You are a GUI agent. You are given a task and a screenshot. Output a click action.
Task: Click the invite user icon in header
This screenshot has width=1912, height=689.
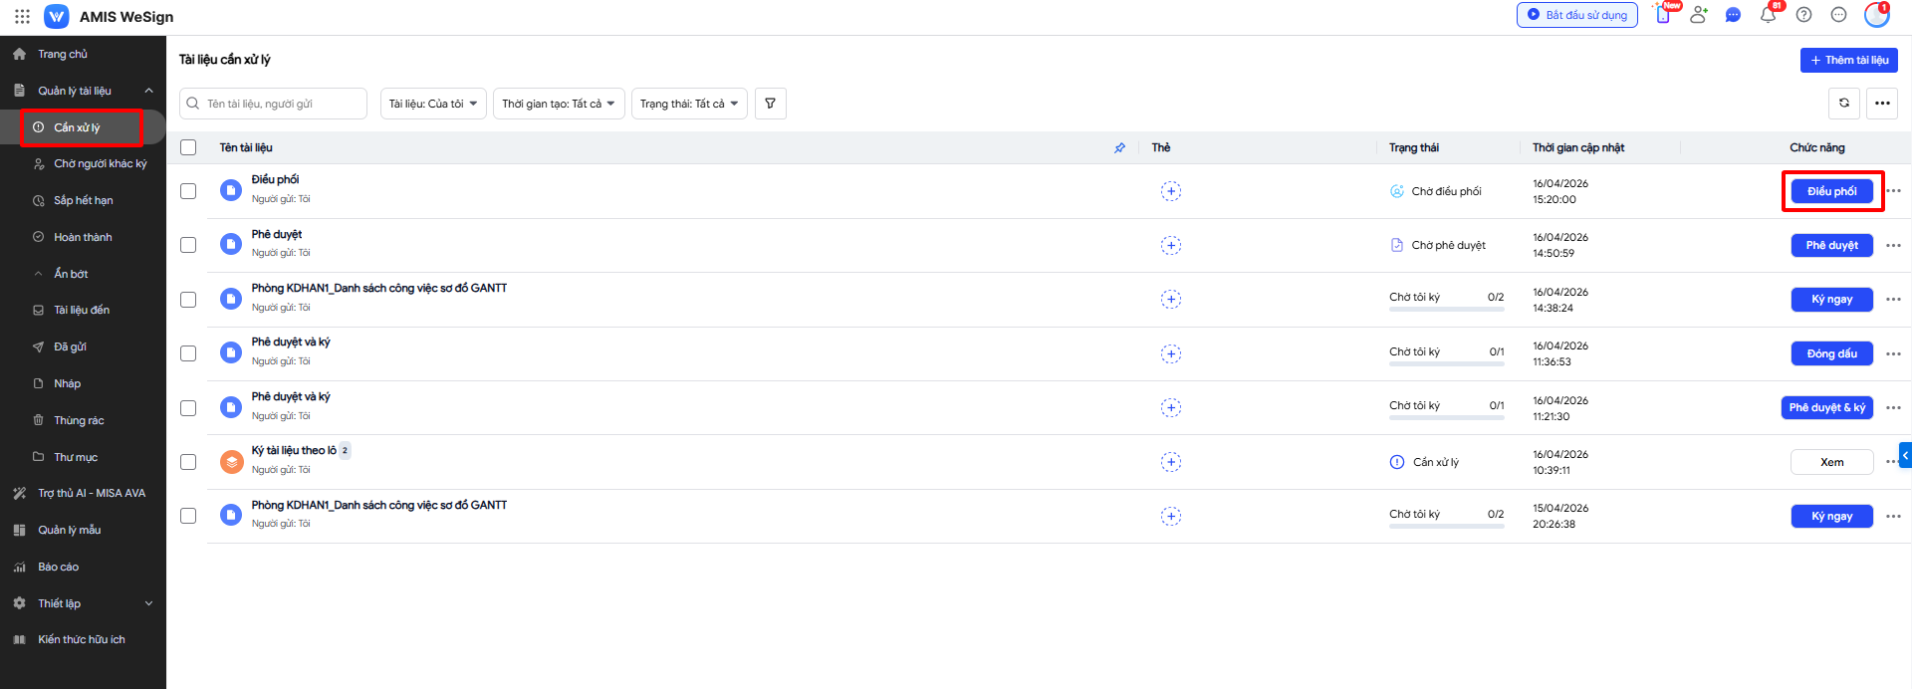[x=1699, y=15]
